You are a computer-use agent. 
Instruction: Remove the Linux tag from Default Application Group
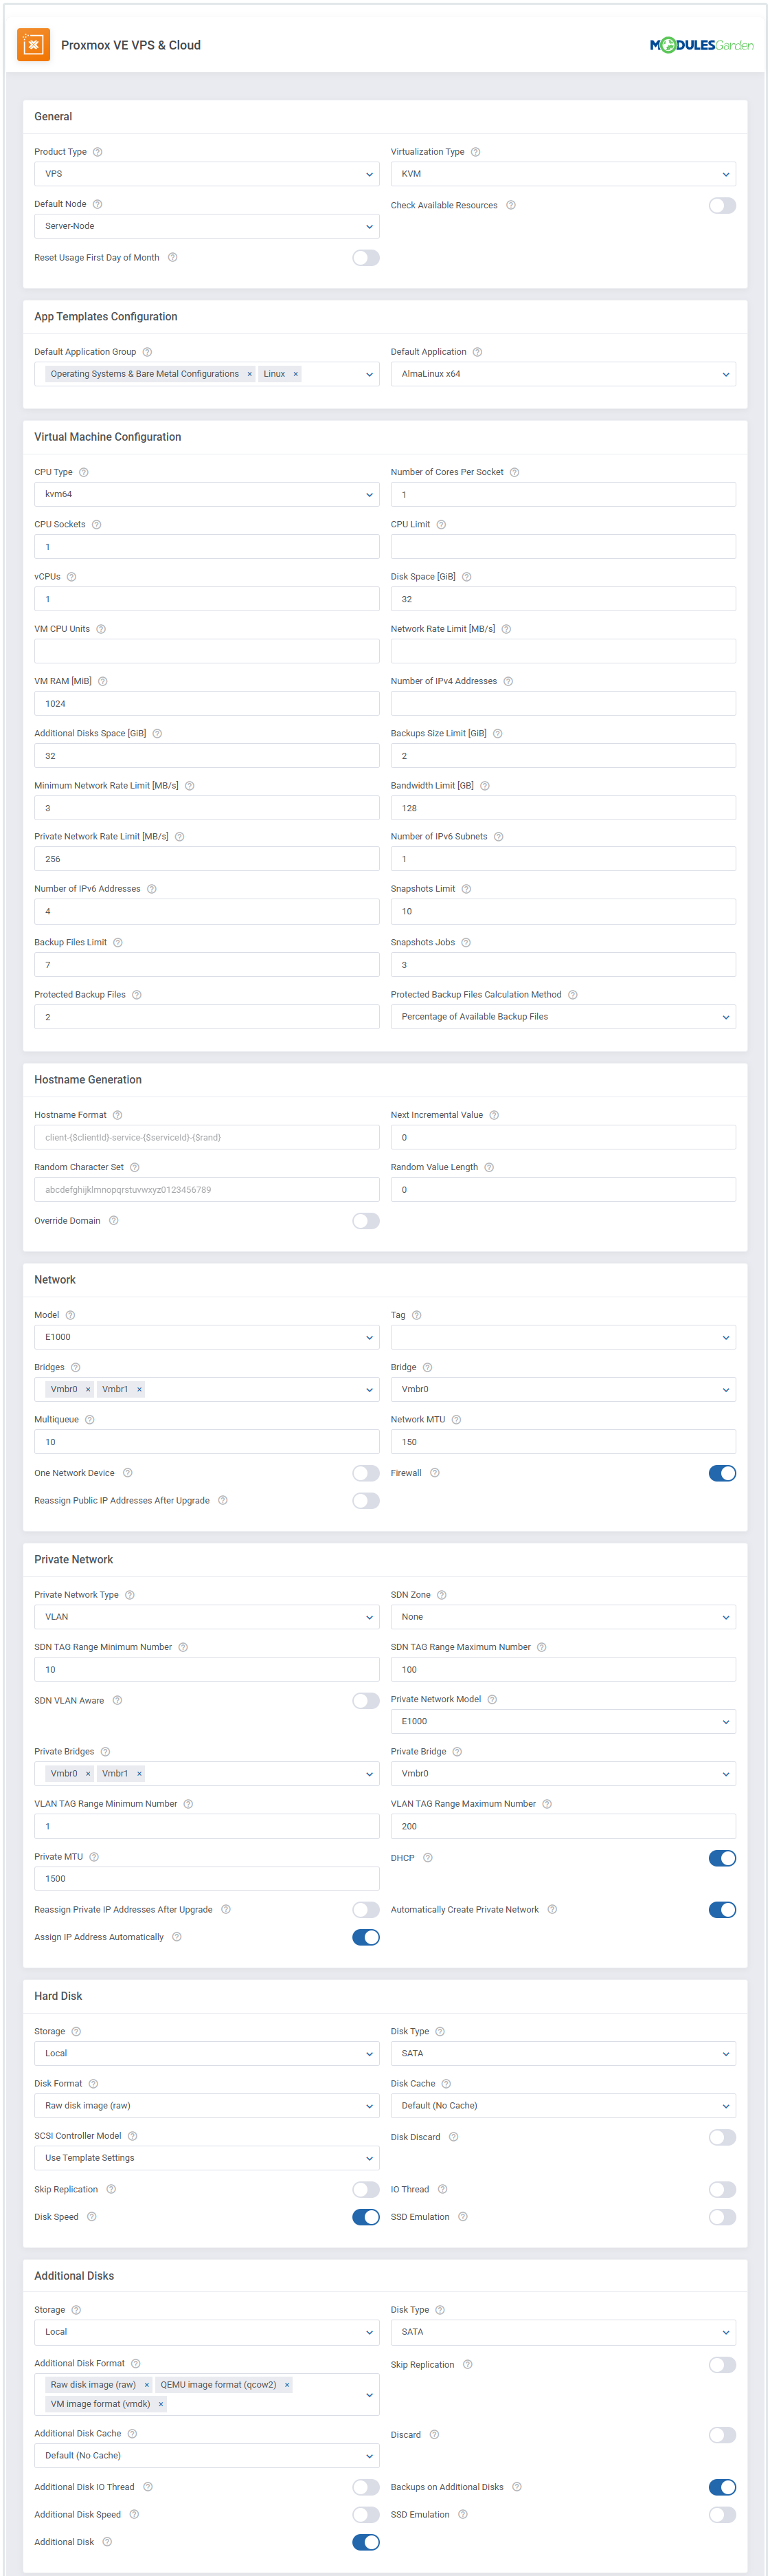click(x=295, y=374)
